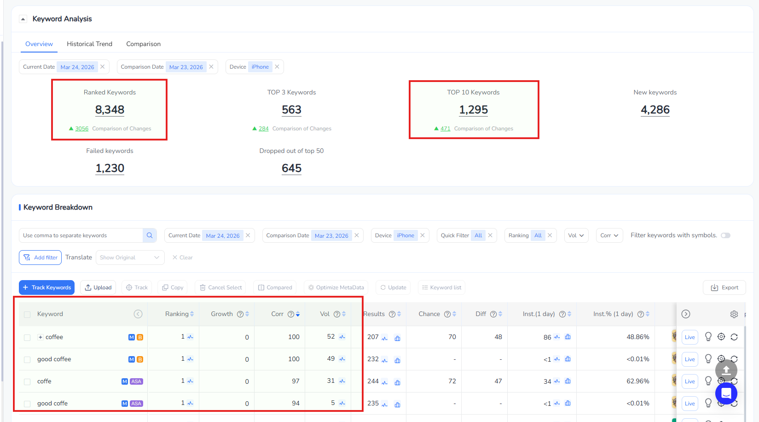The width and height of the screenshot is (759, 422).
Task: Expand the coffee keyword group
Action: (41, 337)
